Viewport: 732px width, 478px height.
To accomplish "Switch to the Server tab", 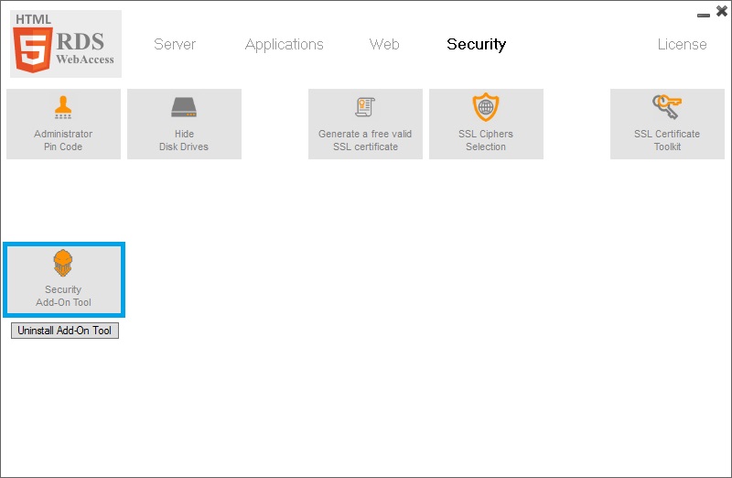I will point(175,44).
